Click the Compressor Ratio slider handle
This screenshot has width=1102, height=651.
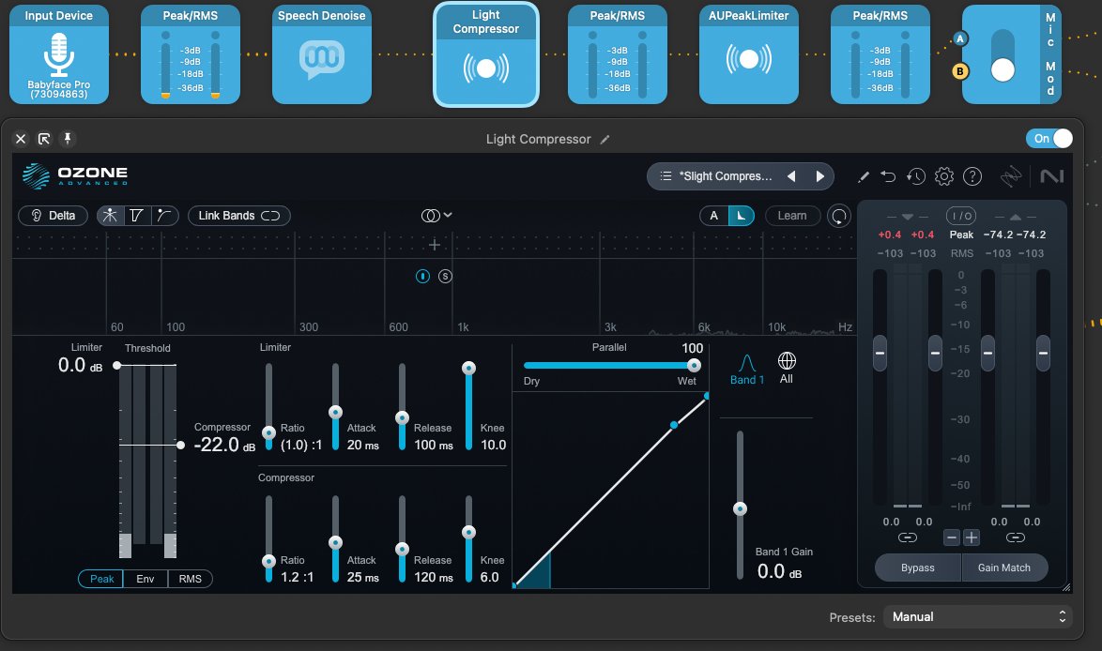tap(268, 561)
